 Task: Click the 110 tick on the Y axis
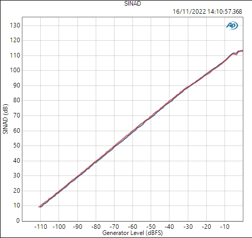coord(15,55)
